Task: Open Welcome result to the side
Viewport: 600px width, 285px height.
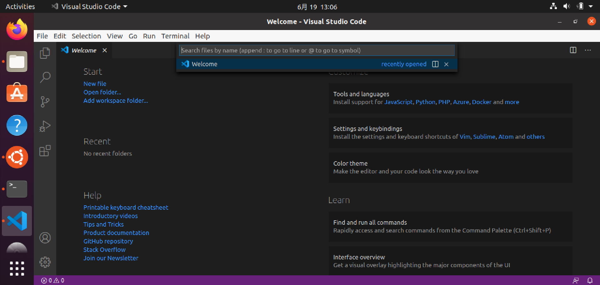Action: tap(435, 64)
